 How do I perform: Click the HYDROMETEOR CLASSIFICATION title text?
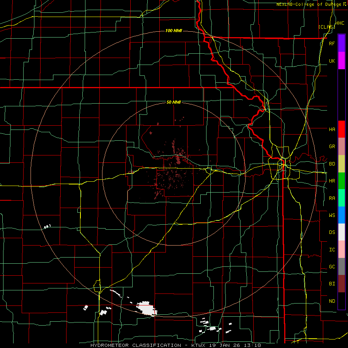pos(136,345)
